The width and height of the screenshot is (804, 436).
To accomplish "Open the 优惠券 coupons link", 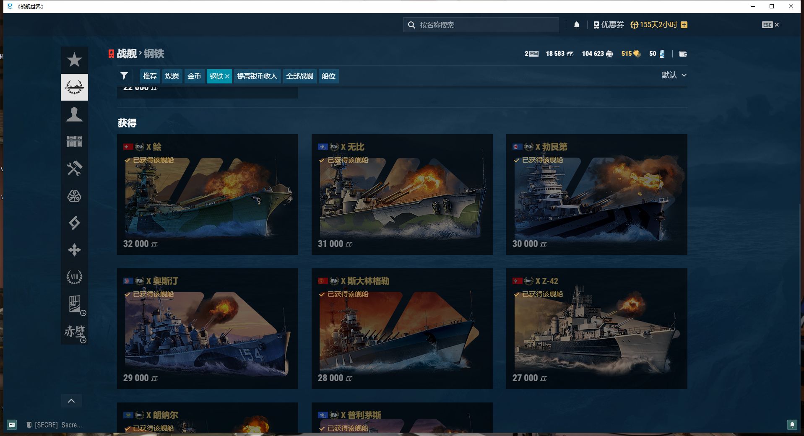I will (609, 25).
